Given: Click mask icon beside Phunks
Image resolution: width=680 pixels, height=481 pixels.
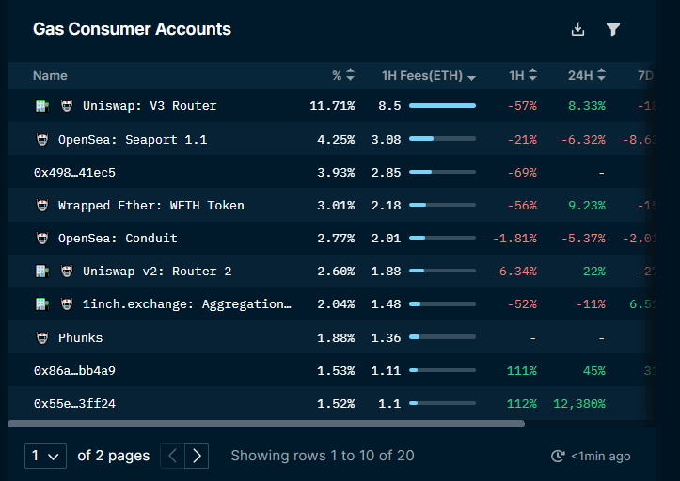Looking at the screenshot, I should pos(42,337).
